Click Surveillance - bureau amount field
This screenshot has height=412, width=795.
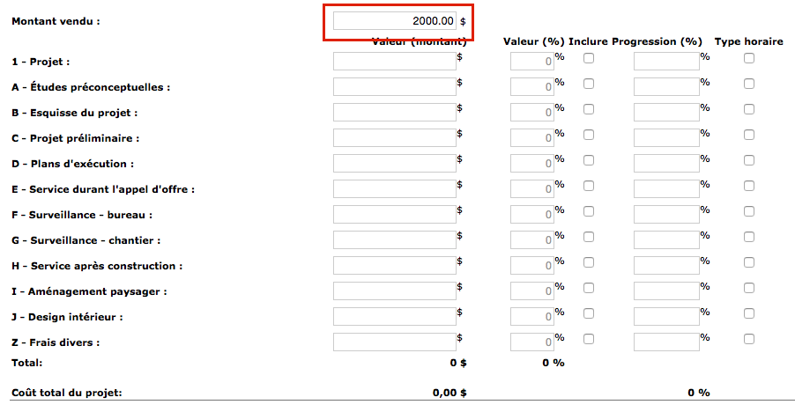395,214
